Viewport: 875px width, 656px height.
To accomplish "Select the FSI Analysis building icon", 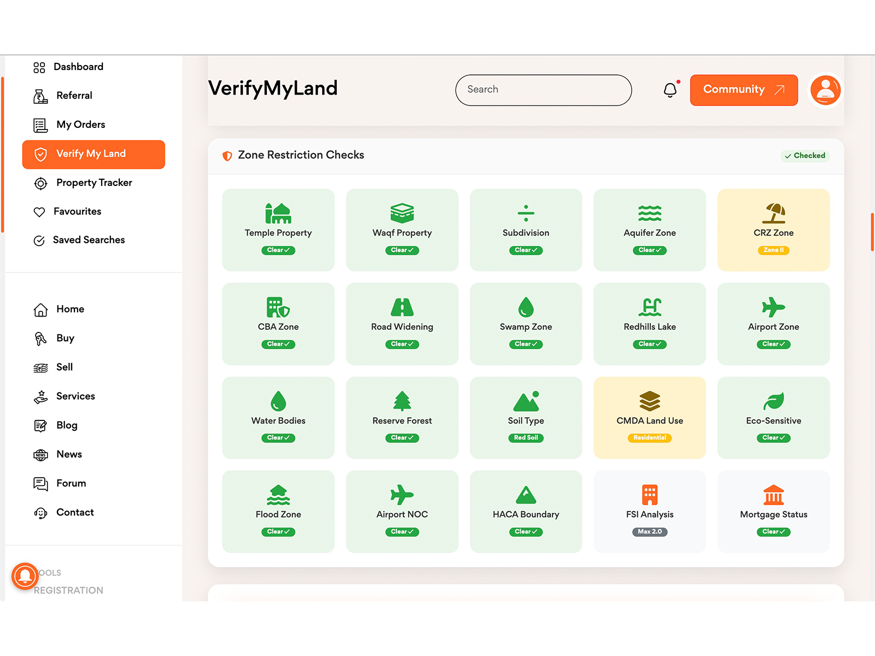I will click(649, 495).
